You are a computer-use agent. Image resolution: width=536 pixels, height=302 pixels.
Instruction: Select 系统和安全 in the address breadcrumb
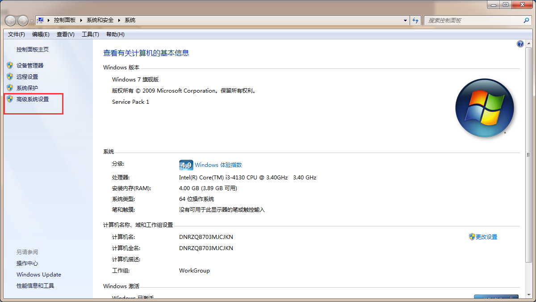click(101, 20)
